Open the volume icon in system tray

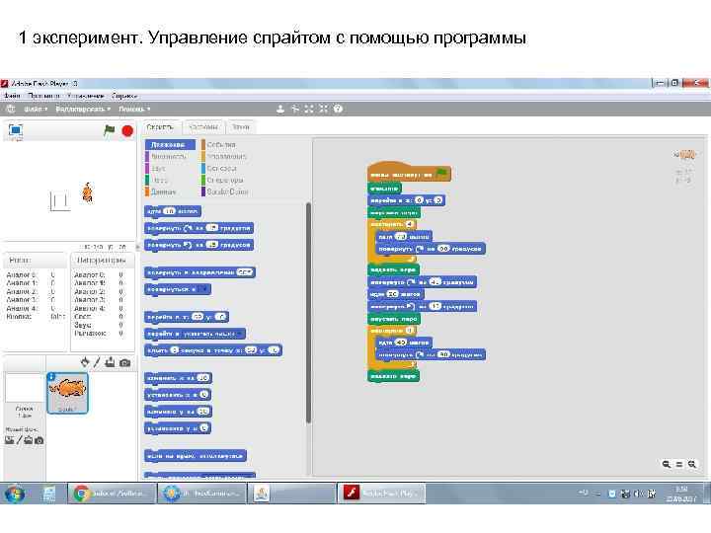pos(638,494)
